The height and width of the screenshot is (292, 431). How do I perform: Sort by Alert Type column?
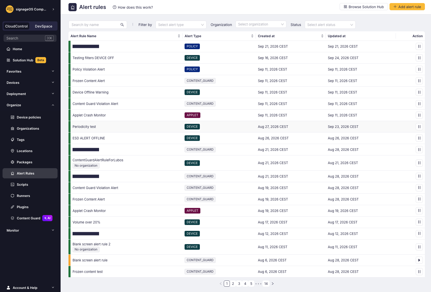click(252, 36)
